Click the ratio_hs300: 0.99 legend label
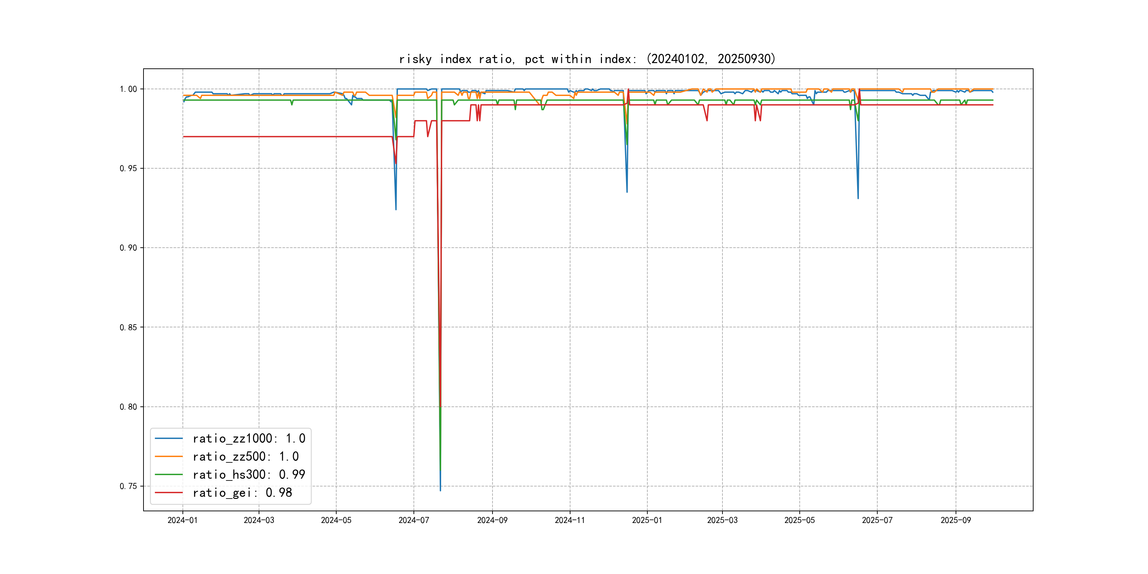1148x574 pixels. point(249,475)
